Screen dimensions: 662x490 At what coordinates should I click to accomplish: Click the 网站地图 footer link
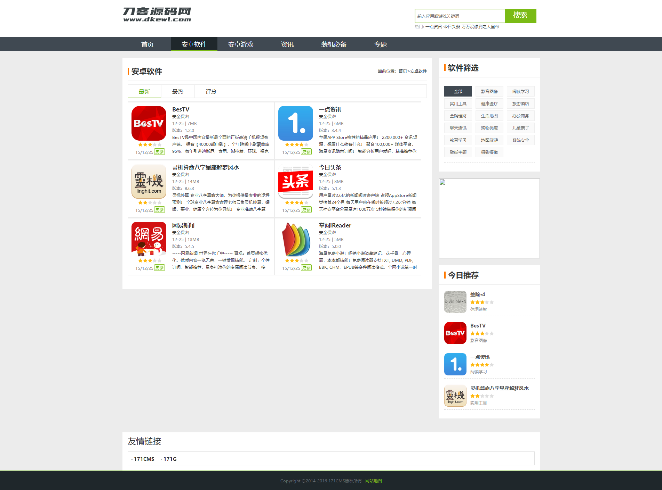[x=374, y=481]
